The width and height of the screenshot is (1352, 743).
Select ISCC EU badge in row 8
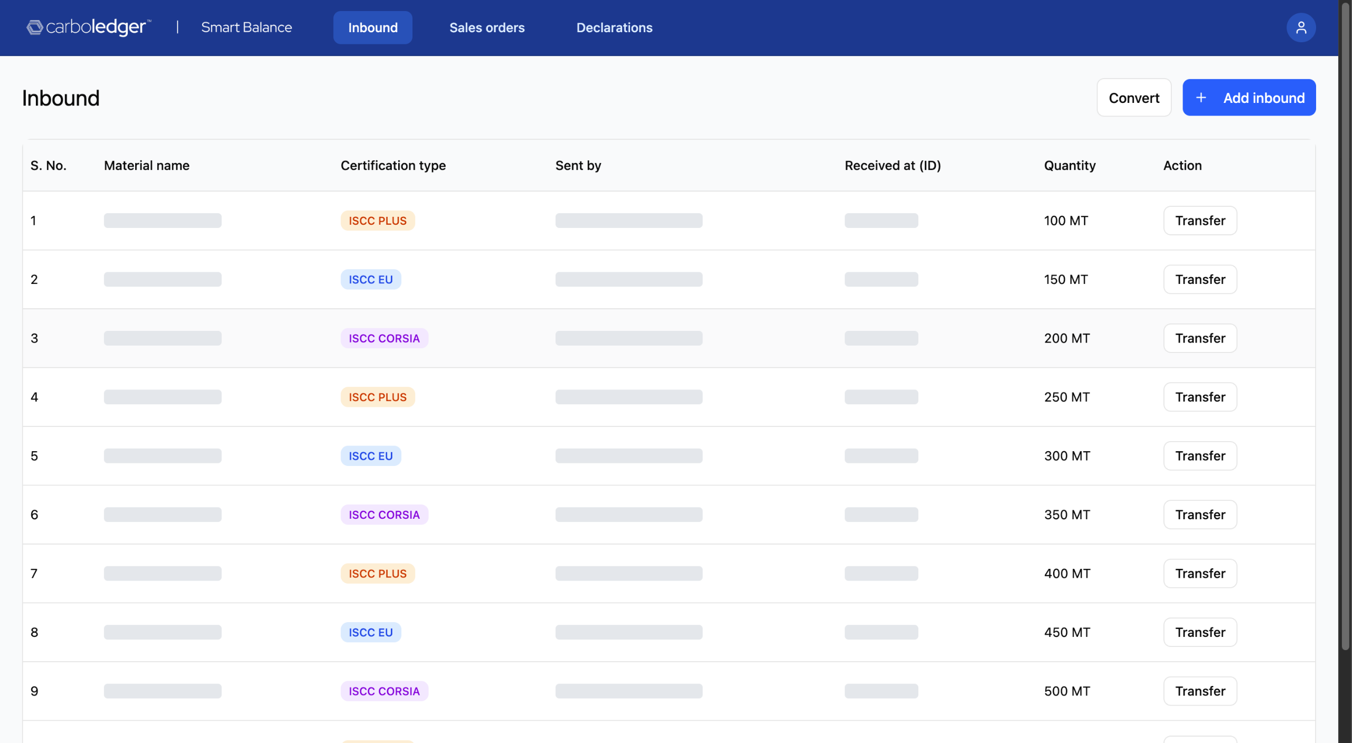tap(370, 632)
